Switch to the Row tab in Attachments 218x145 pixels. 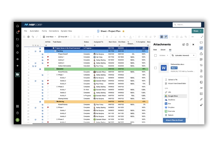[x=155, y=50]
